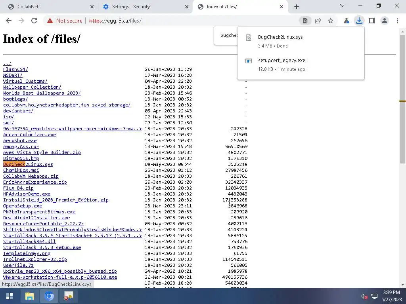Viewport: 406px width, 304px height.
Task: Bookmark this page with the star icon
Action: point(331,21)
